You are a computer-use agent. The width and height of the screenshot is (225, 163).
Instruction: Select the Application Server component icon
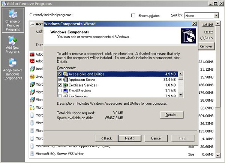[x=65, y=80]
